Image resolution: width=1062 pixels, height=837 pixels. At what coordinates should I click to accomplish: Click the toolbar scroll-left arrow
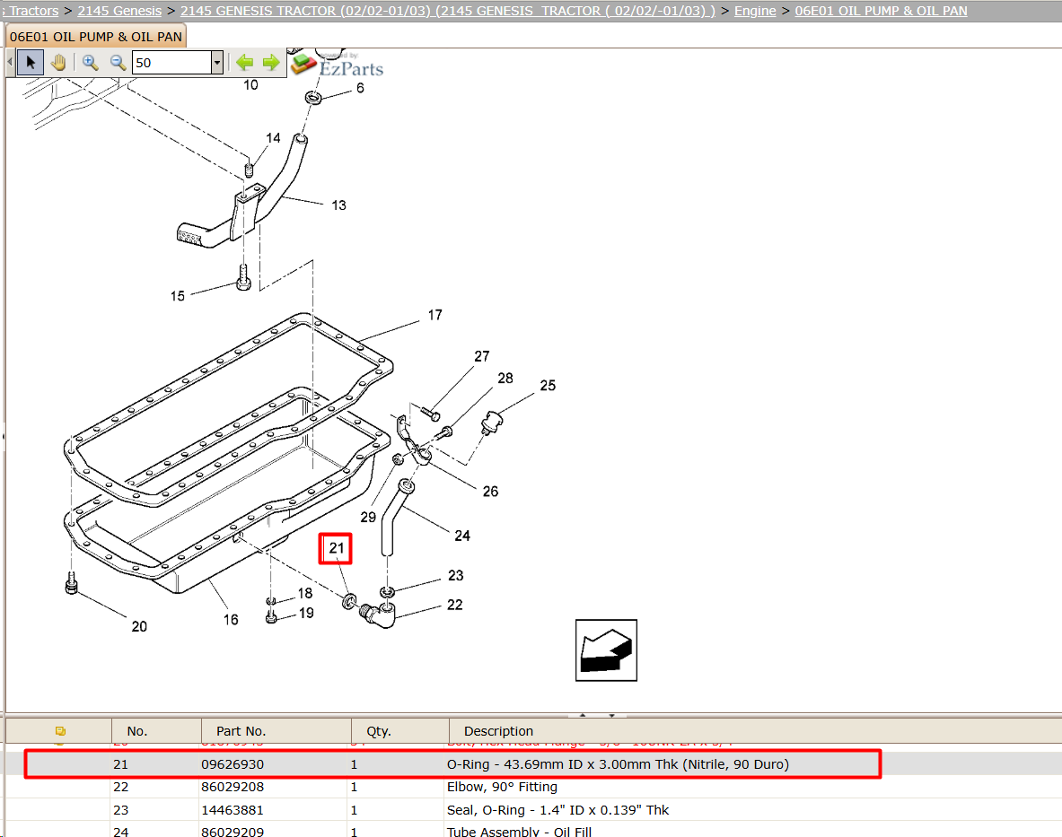(x=10, y=63)
